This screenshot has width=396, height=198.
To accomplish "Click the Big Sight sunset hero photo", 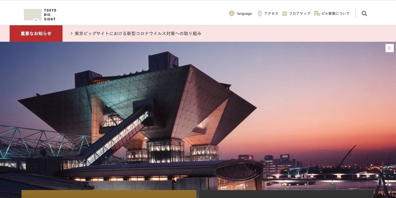I will tap(198, 116).
